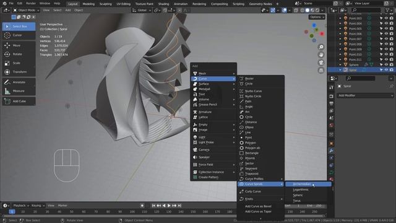Open Global transform orientation dropdown

(x=142, y=10)
